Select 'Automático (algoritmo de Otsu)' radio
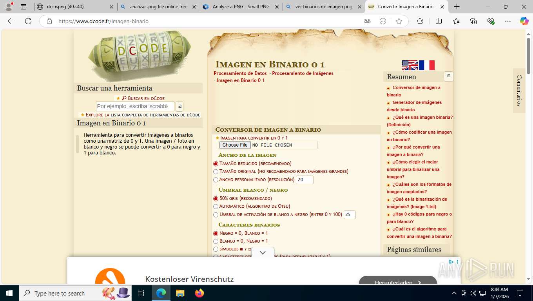 (216, 206)
